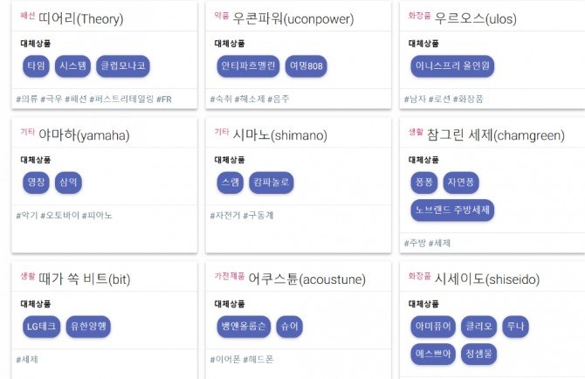This screenshot has height=379, width=585.
Task: Click the 유한양행 chip
Action: point(88,327)
